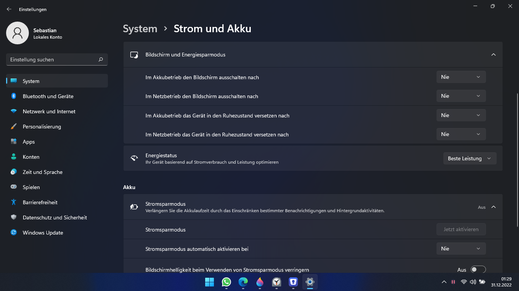The width and height of the screenshot is (519, 291).
Task: Open the volume tray icon
Action: (473, 282)
